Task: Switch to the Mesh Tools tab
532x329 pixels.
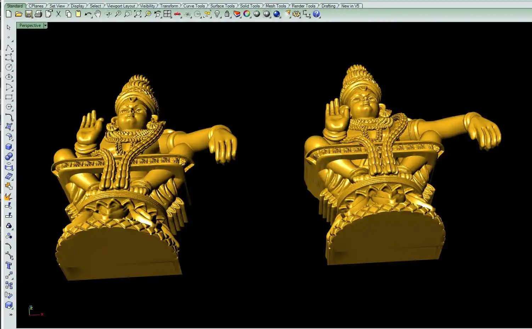Action: (276, 6)
